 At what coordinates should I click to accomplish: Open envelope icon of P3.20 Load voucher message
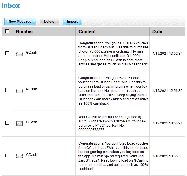tap(20, 156)
